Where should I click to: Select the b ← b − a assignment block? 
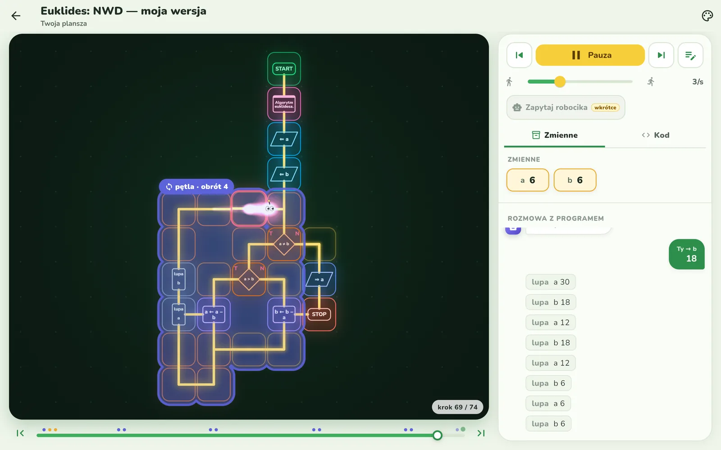point(284,314)
